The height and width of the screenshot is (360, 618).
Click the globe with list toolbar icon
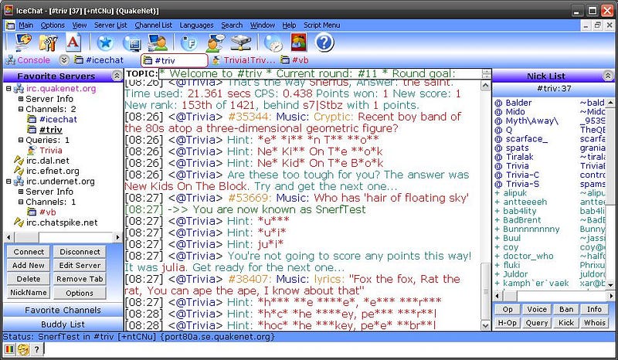131,42
